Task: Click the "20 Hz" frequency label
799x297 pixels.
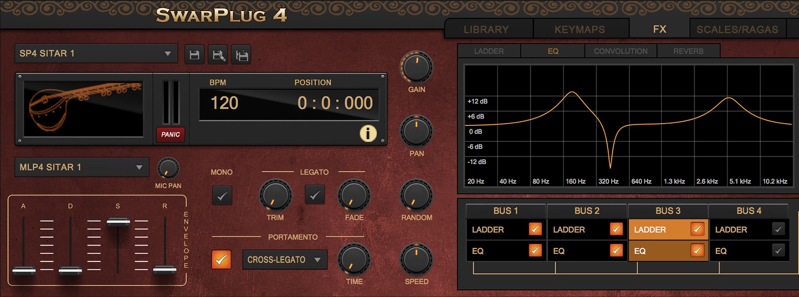Action: [476, 181]
